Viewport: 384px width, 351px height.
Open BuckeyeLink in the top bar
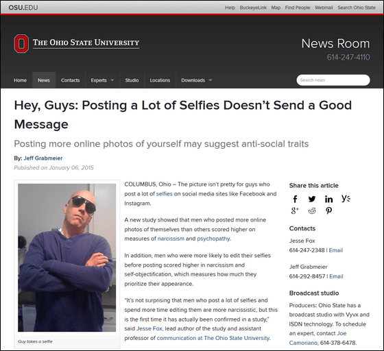[253, 8]
